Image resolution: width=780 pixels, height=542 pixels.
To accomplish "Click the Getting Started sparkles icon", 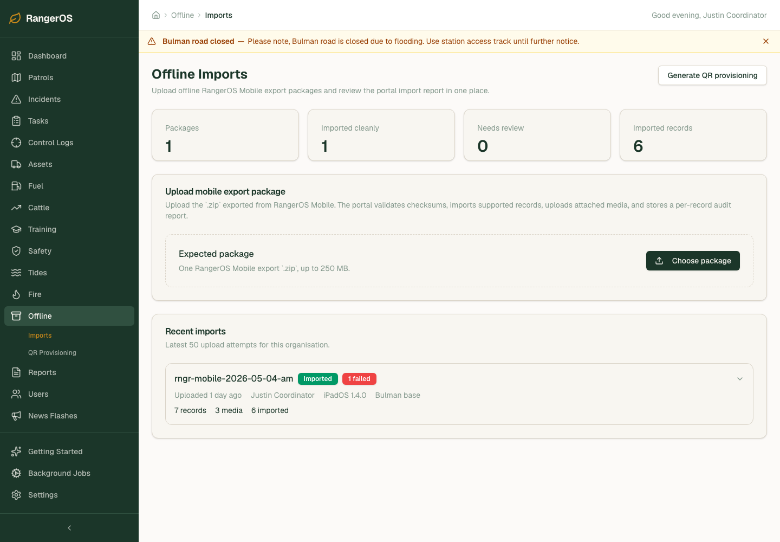I will 16,451.
